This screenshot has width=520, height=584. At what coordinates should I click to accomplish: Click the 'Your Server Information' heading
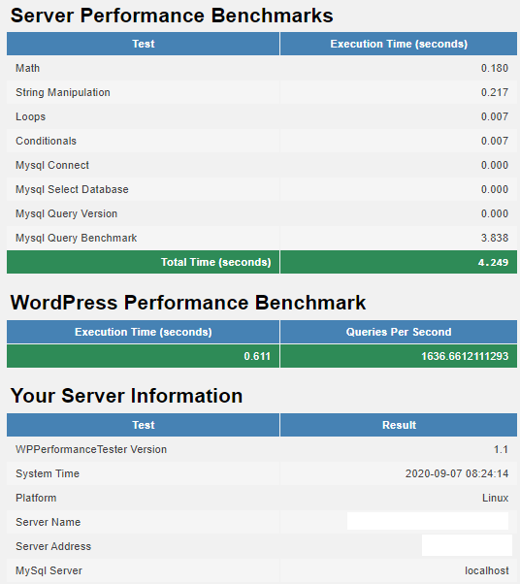(126, 396)
